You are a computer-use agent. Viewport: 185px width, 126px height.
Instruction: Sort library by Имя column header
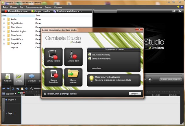coord(18,15)
